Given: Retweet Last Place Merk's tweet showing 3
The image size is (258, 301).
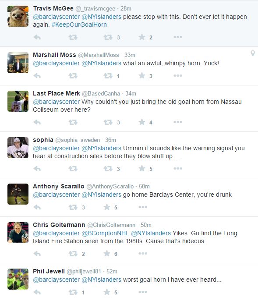Looking at the screenshot, I should (108, 122).
